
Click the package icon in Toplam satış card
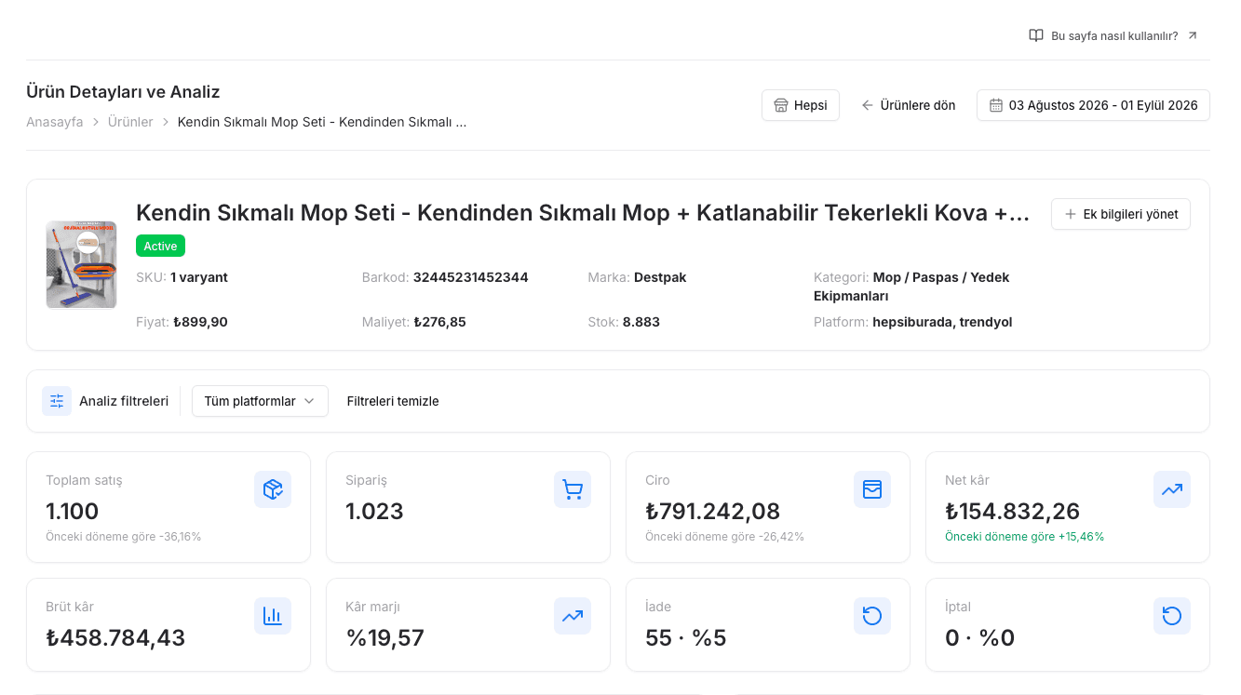click(x=273, y=489)
